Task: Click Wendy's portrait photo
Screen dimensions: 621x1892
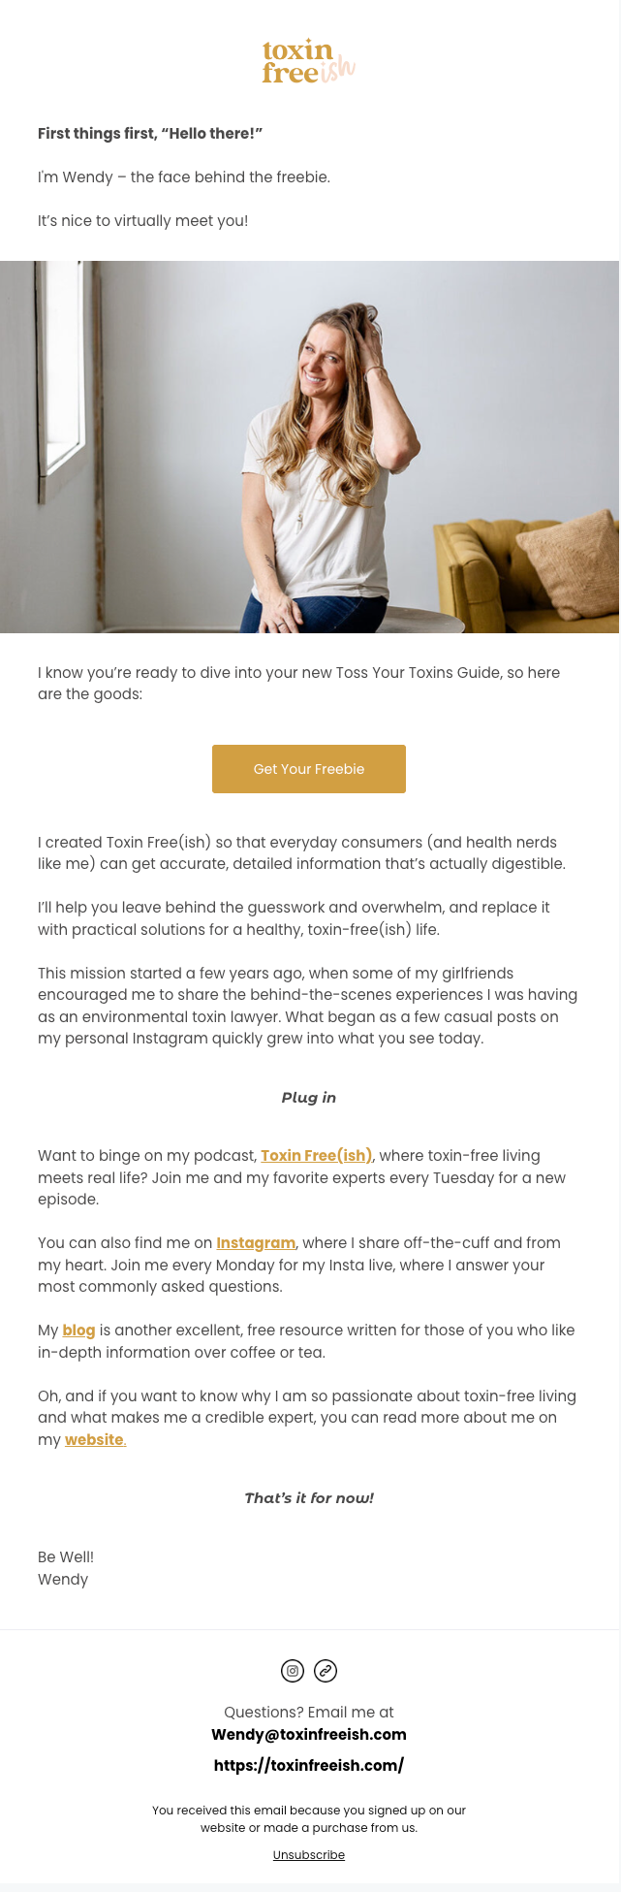Action: (309, 447)
